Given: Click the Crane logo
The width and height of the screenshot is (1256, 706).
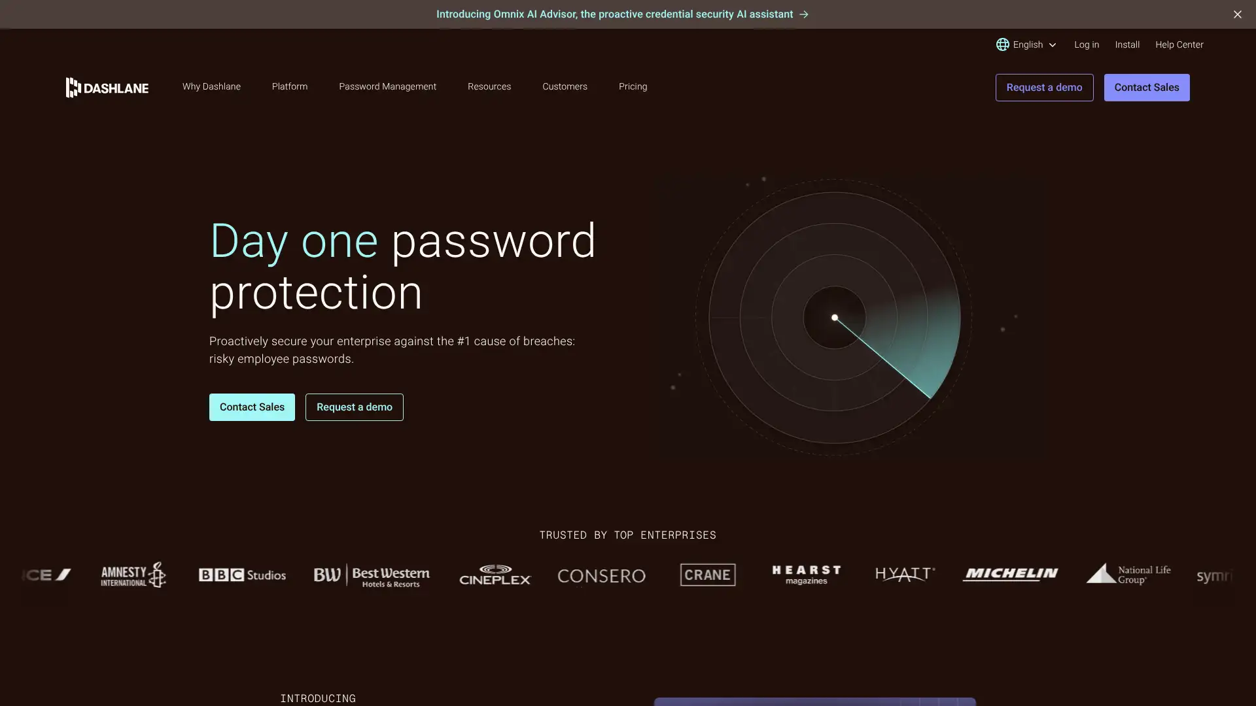Looking at the screenshot, I should point(708,575).
